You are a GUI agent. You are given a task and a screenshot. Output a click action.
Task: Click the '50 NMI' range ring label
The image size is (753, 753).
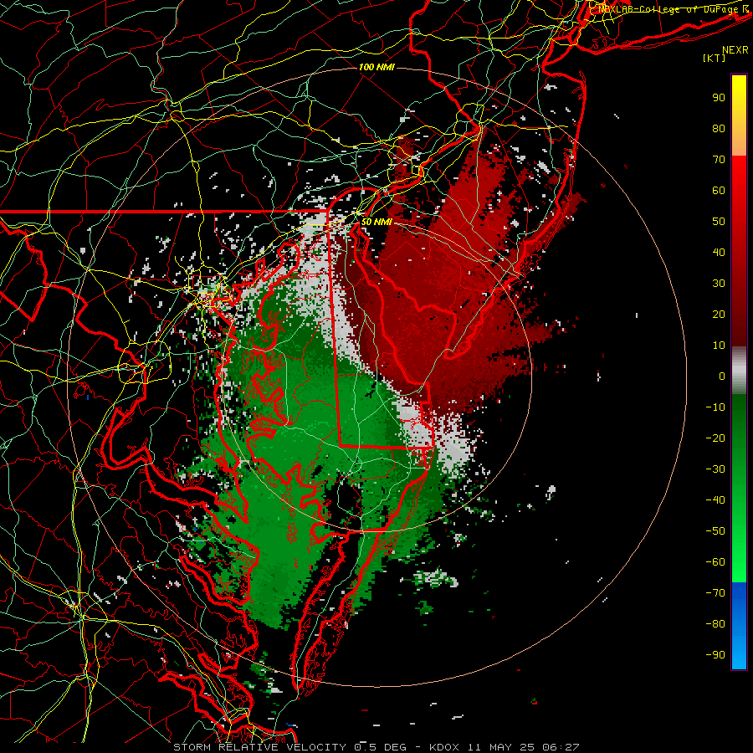pyautogui.click(x=376, y=222)
